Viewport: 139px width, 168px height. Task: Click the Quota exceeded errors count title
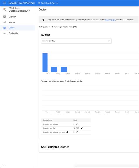62,81
